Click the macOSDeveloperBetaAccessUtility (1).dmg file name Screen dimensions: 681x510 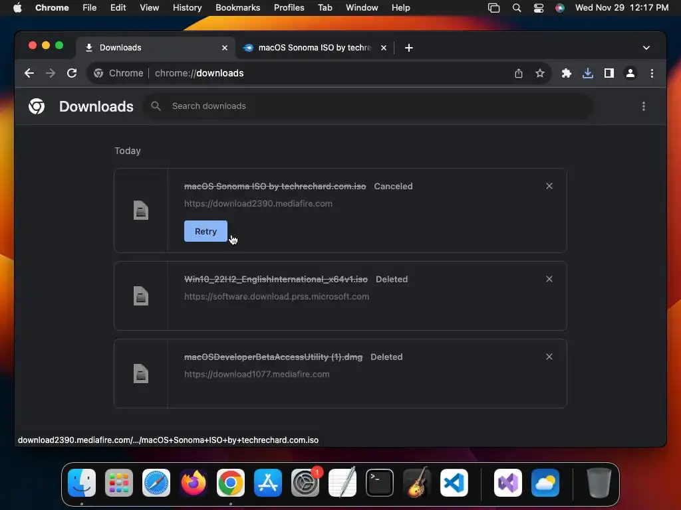tap(273, 357)
